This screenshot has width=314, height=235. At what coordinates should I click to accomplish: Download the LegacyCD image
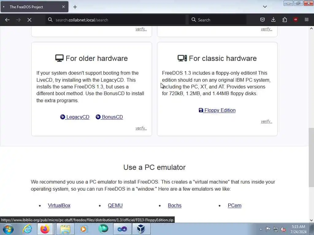tap(75, 117)
